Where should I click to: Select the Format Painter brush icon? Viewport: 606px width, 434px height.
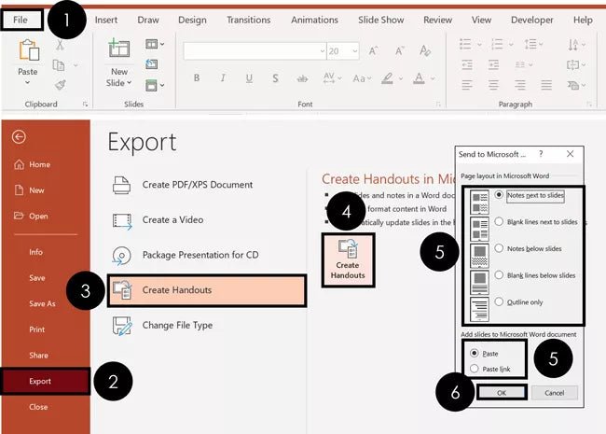(61, 84)
